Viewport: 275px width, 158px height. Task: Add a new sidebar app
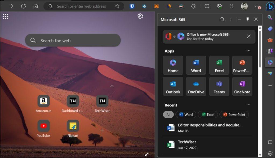click(x=270, y=85)
